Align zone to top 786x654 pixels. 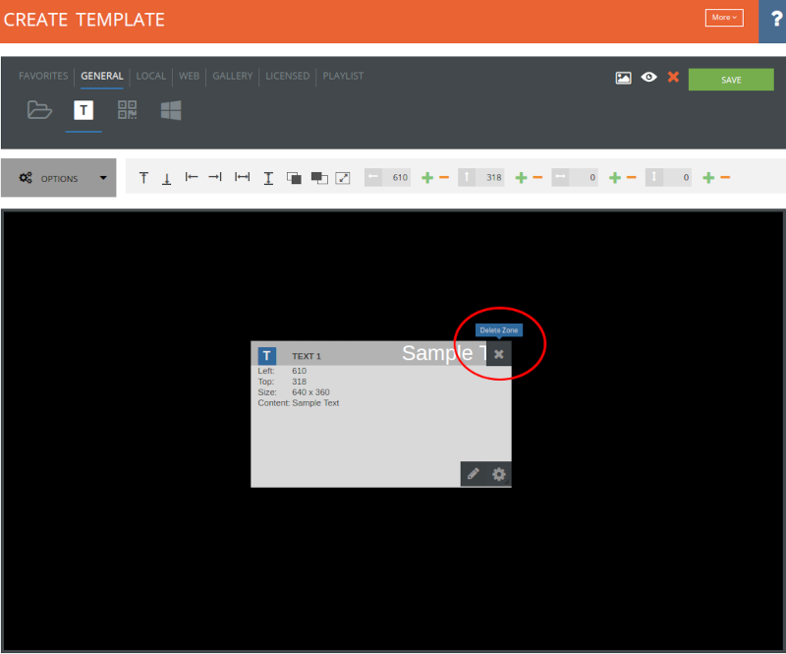143,178
